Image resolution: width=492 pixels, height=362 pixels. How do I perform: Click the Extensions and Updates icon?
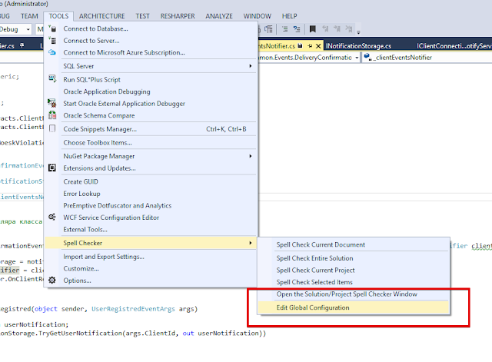pyautogui.click(x=52, y=168)
